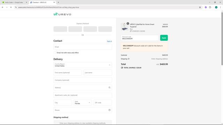Click the Sign in link
This screenshot has width=223, height=125.
coord(109,41)
